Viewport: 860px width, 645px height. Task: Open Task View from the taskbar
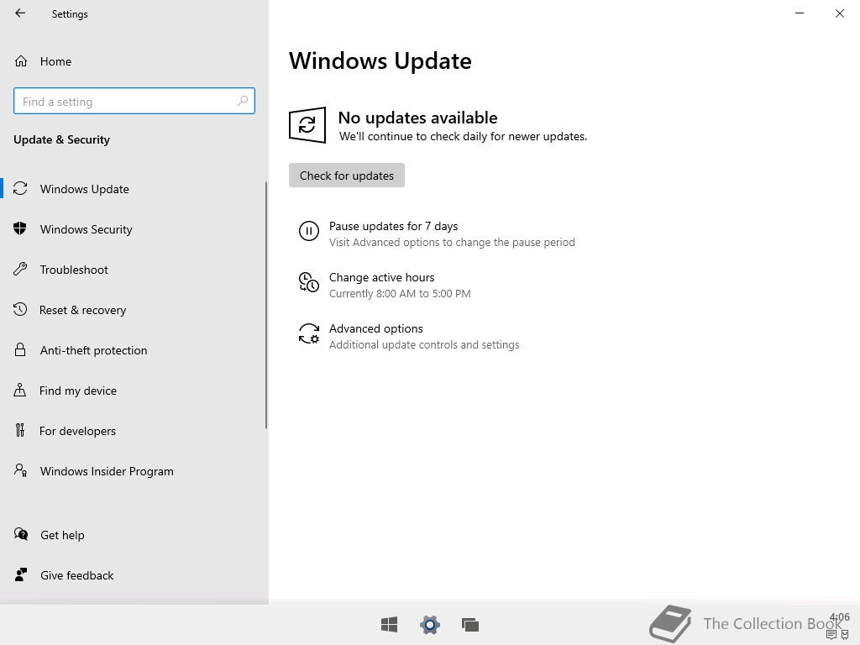coord(470,625)
